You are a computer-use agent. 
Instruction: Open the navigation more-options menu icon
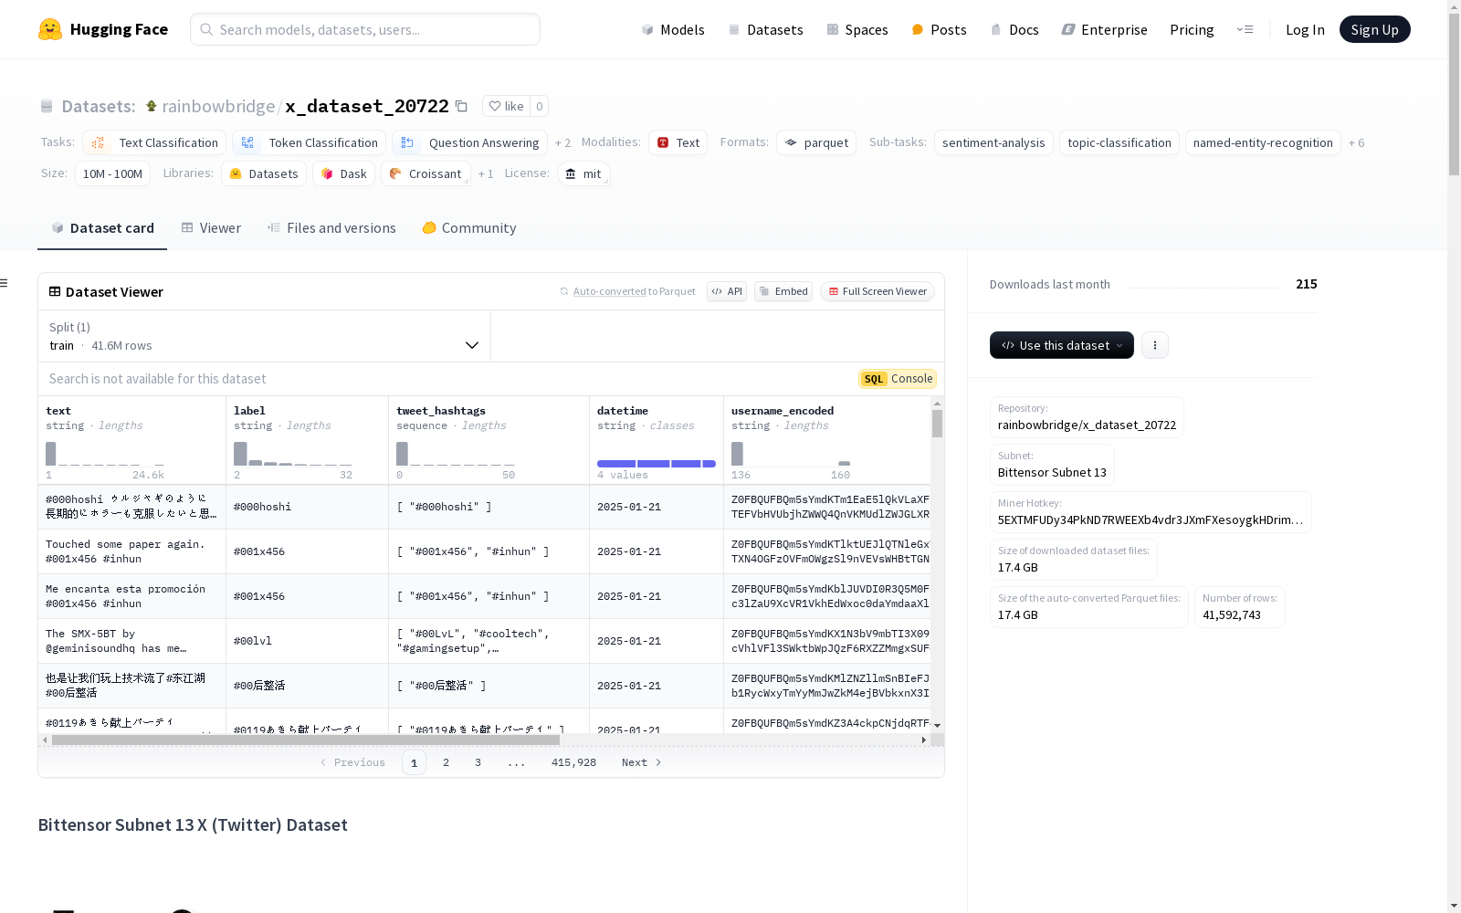(1245, 29)
